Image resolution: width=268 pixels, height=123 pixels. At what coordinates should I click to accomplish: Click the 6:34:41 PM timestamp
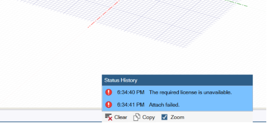coord(131,105)
